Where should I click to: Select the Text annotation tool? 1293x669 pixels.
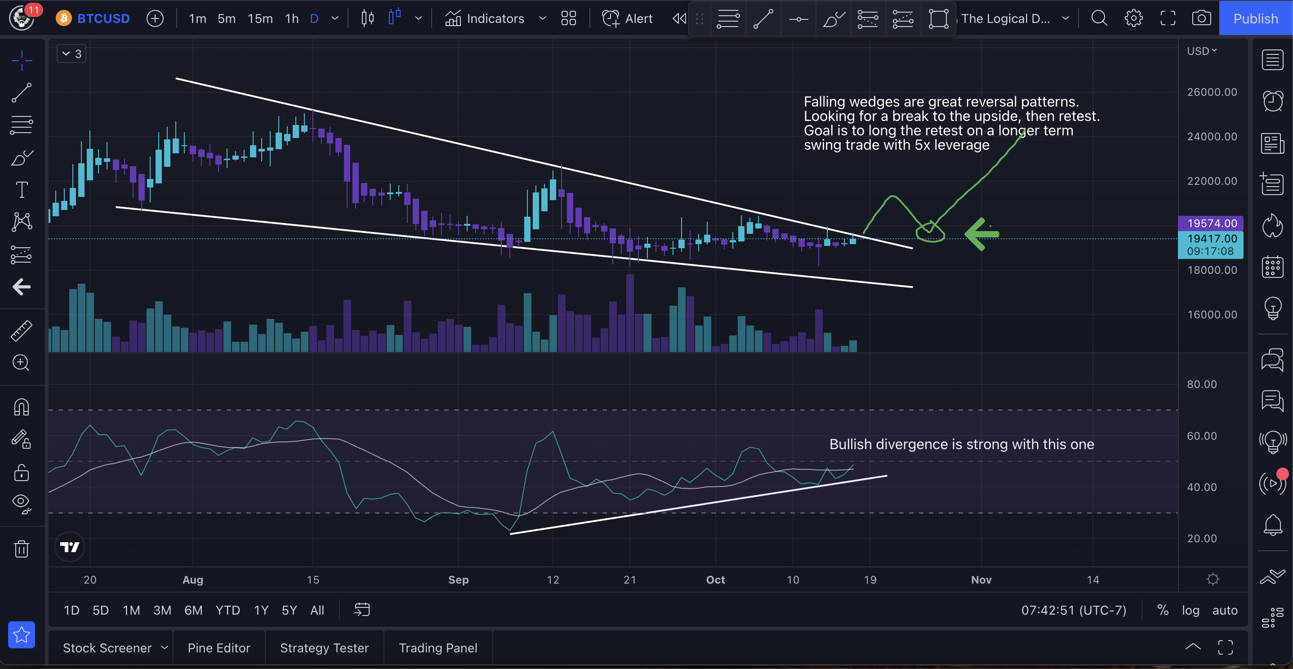tap(22, 190)
